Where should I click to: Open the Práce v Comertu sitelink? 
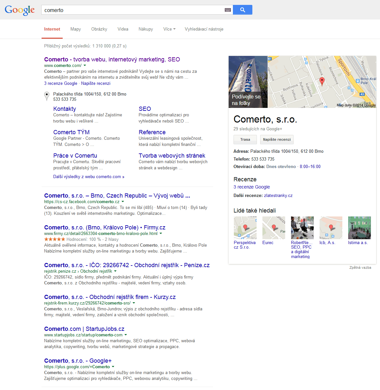pyautogui.click(x=75, y=156)
